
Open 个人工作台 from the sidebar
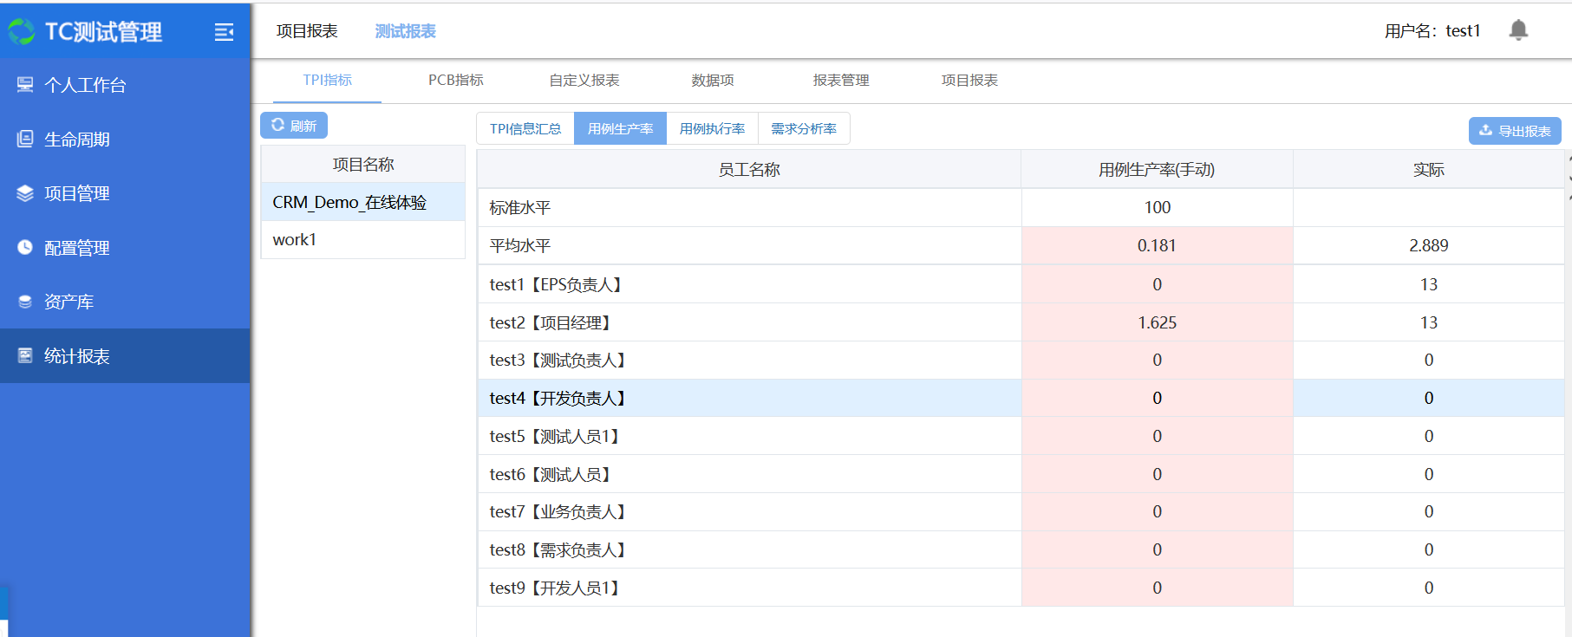(85, 85)
